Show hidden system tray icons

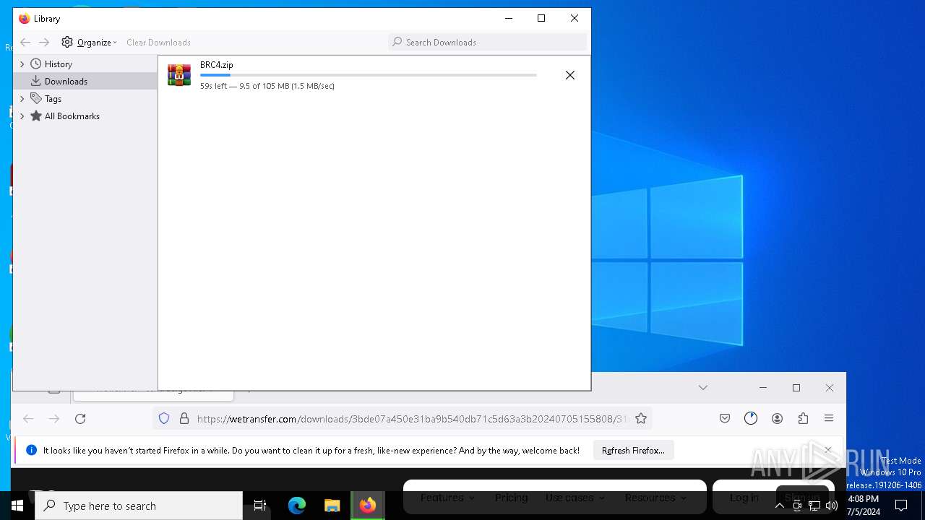point(779,506)
